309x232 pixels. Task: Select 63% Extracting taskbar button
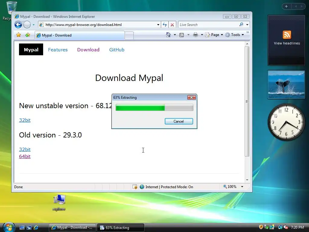(121, 228)
